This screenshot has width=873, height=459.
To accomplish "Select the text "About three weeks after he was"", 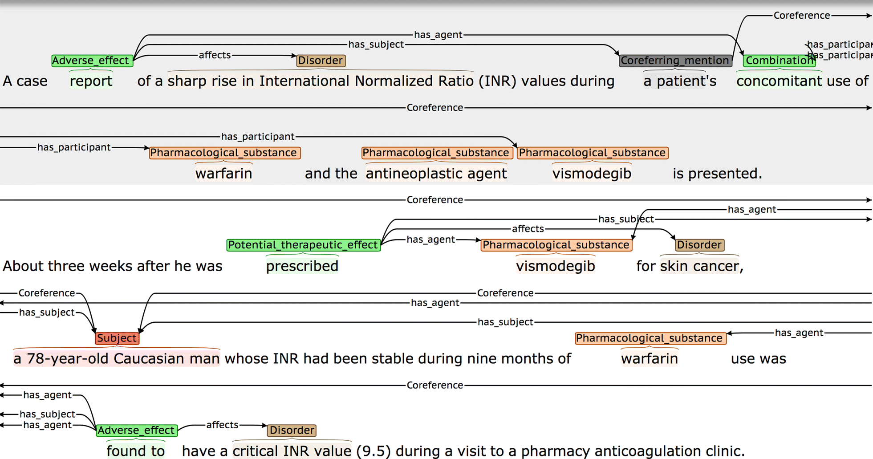I will [x=113, y=266].
